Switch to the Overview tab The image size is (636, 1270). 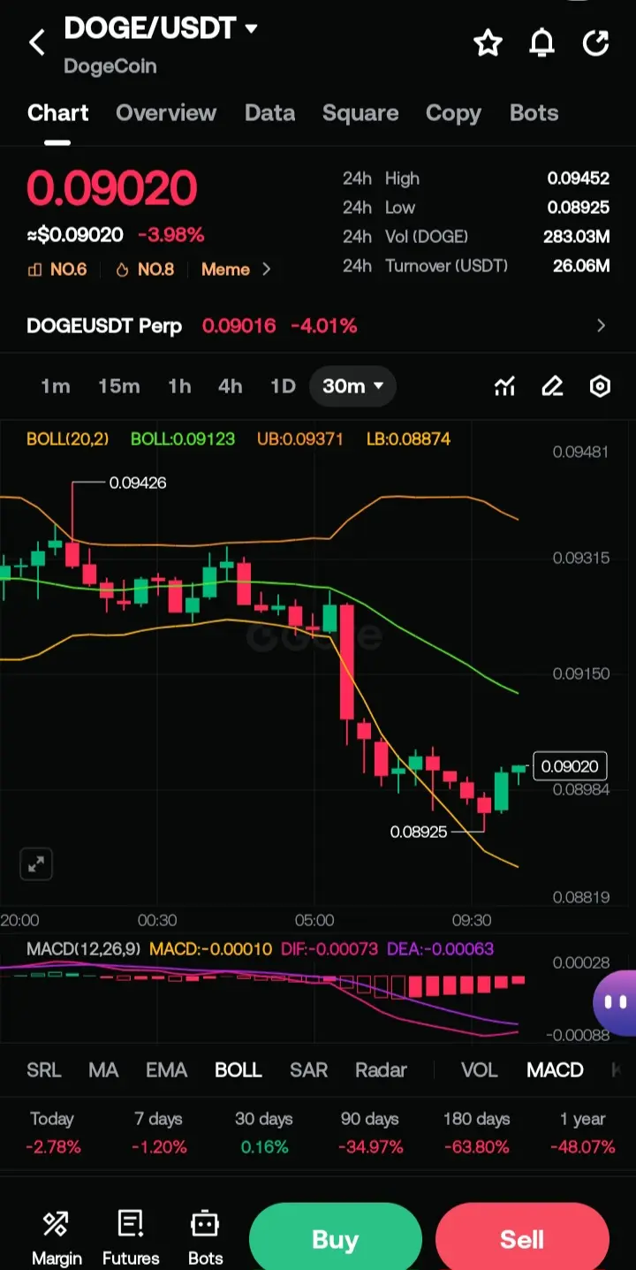166,113
